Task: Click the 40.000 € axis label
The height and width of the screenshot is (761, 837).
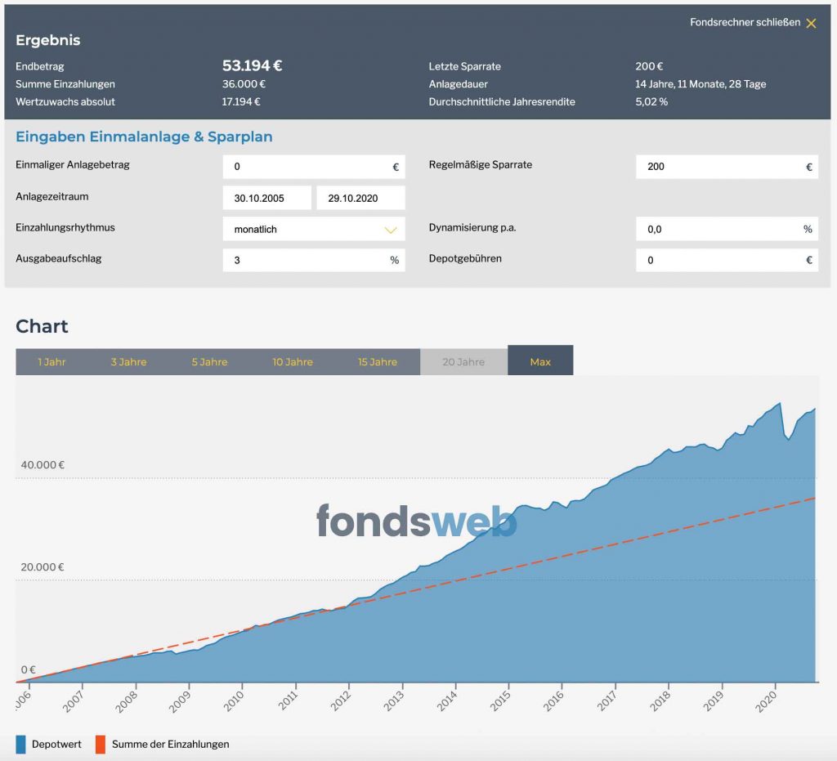Action: point(43,465)
